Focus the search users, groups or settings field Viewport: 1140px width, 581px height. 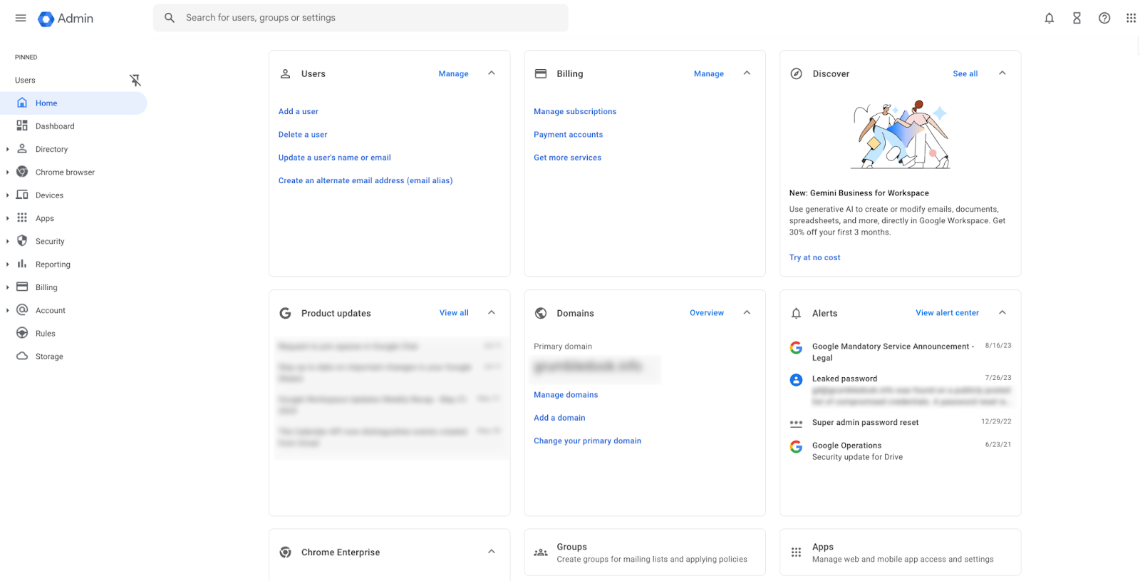pos(361,18)
